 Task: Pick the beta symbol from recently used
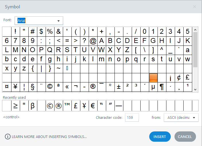click(33, 106)
